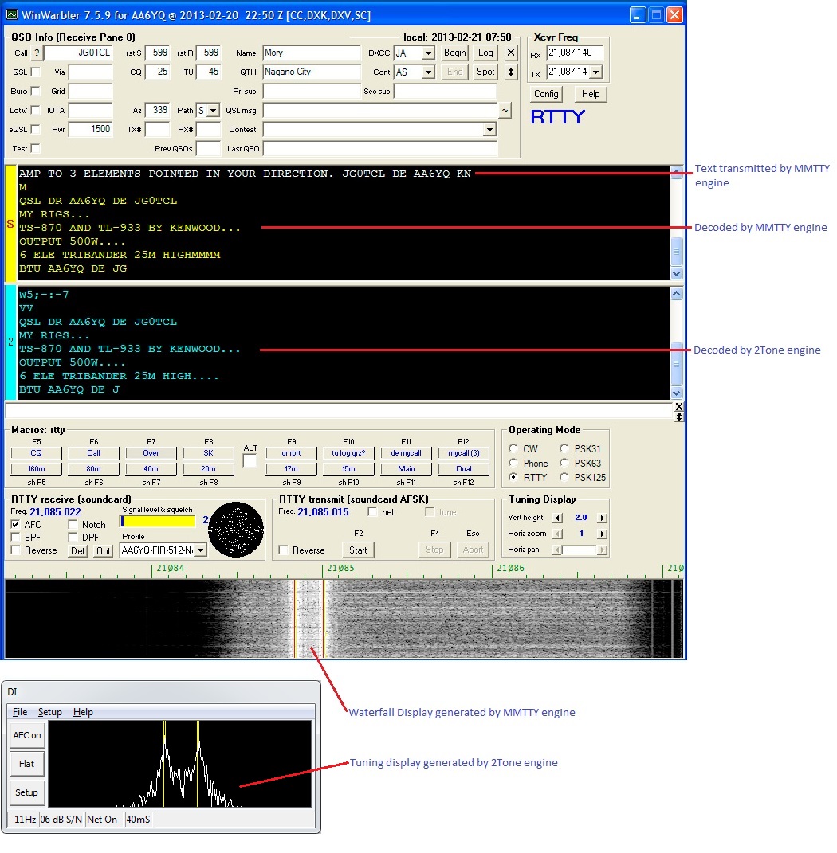Click the Def button in RTTY receive
Viewport: 837px width, 853px height.
(x=78, y=550)
